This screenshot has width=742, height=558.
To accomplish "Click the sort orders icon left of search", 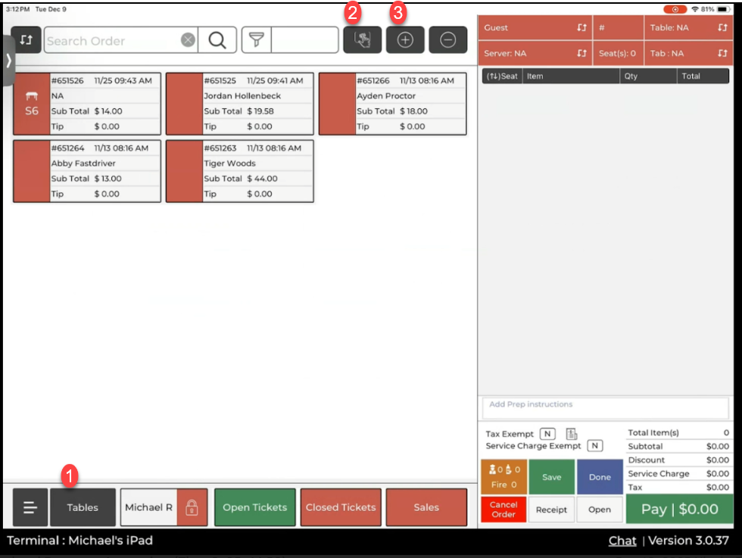I will pos(26,40).
